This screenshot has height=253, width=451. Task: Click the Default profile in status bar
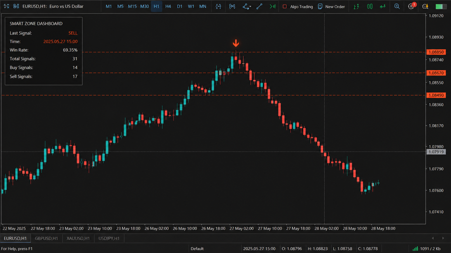[x=197, y=248]
